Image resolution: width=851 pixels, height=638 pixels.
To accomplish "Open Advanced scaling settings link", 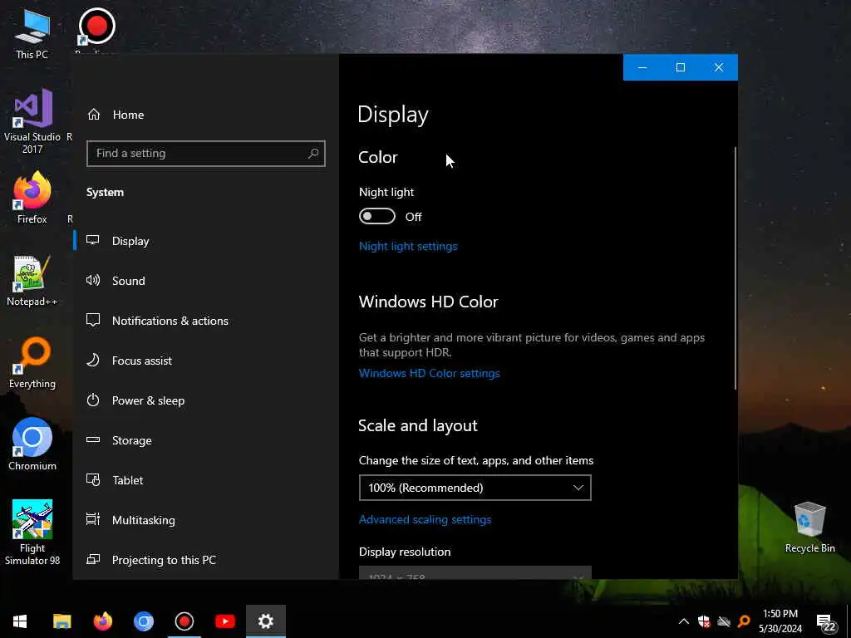I will (x=425, y=519).
